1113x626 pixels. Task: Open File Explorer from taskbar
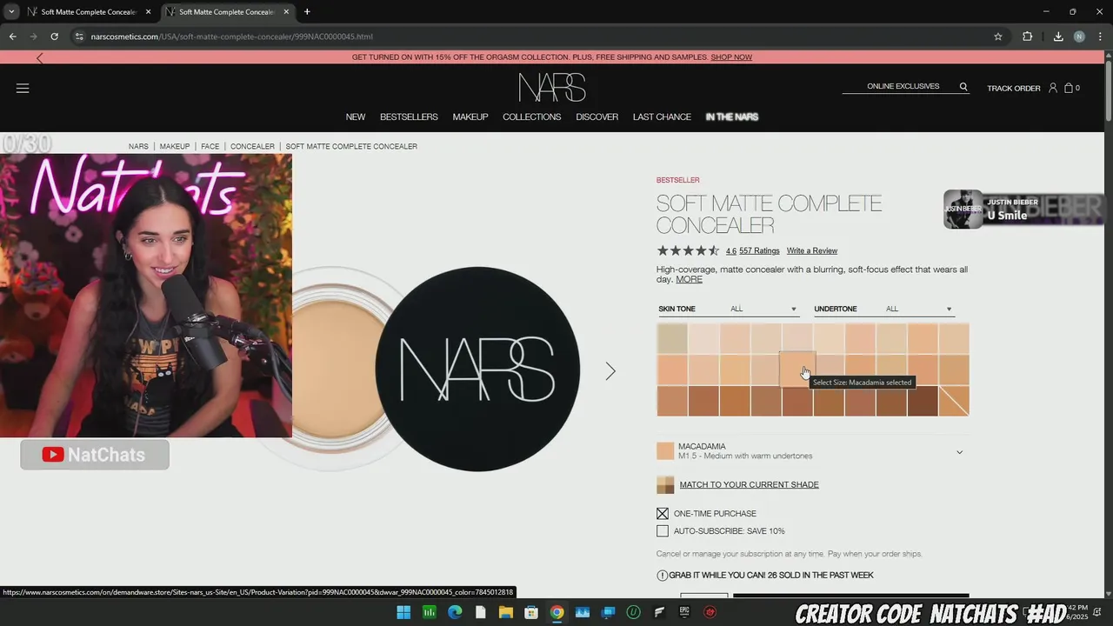pos(505,612)
